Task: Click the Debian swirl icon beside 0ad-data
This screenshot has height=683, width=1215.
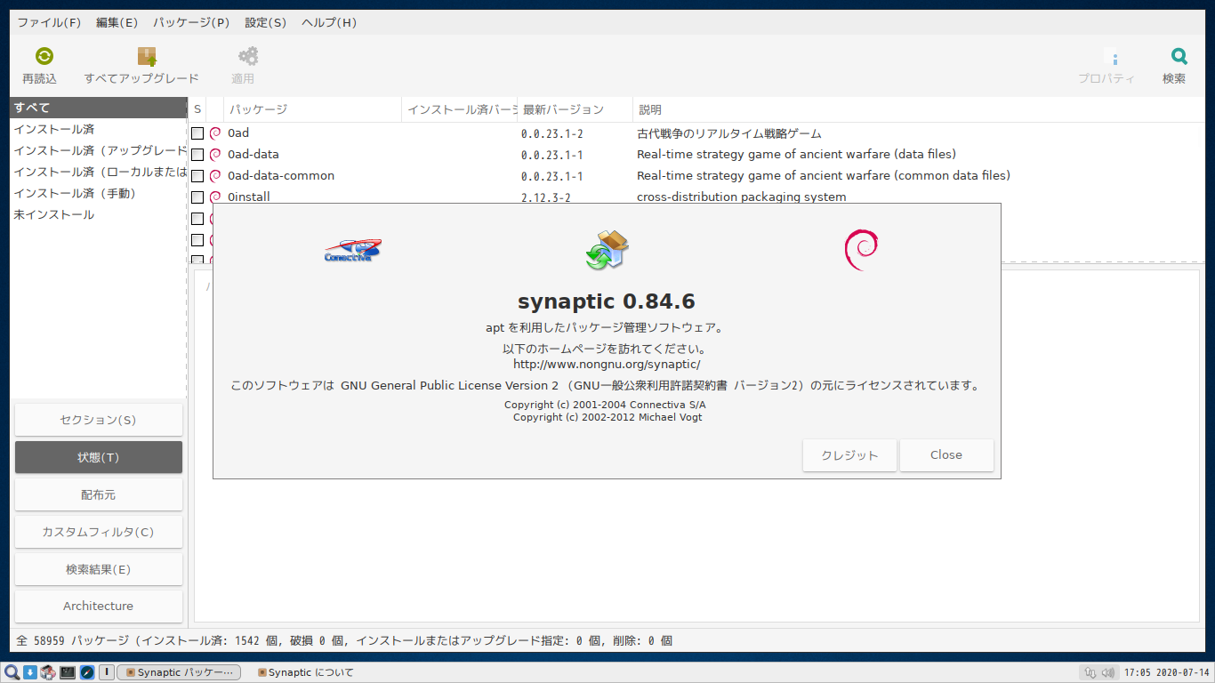Action: pyautogui.click(x=214, y=155)
